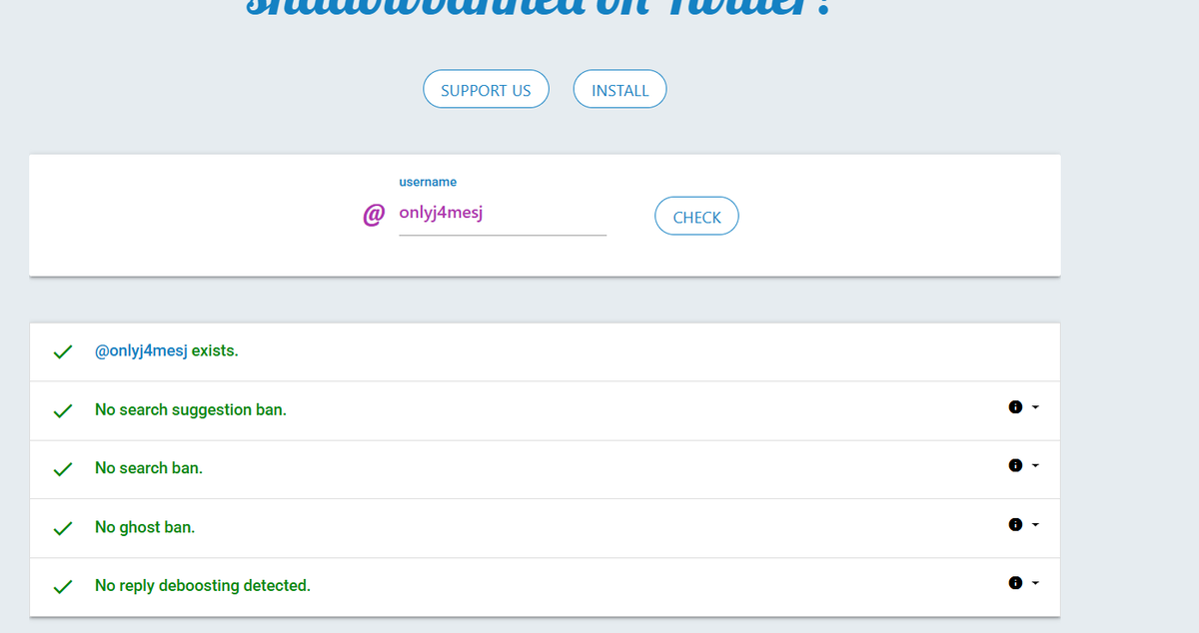Click the info icon on No ghost ban row
Screen dimensions: 1199x633
[1015, 524]
